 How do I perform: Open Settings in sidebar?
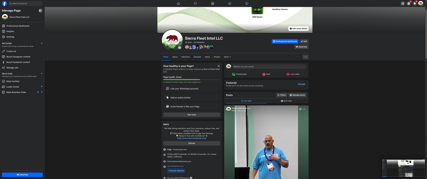click(22, 37)
